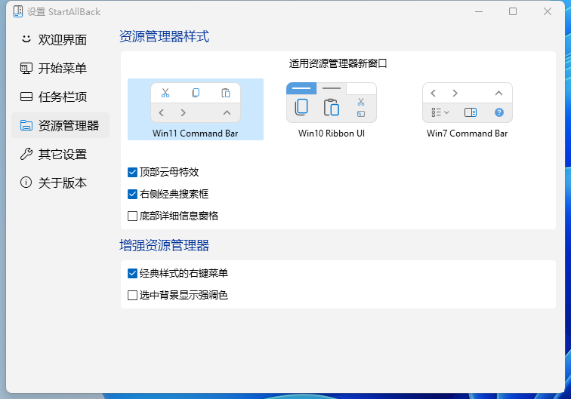Click the copy icon in Win11 preview
The image size is (571, 399).
(196, 93)
